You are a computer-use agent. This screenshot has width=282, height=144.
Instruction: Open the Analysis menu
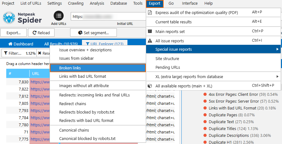[x=97, y=3]
